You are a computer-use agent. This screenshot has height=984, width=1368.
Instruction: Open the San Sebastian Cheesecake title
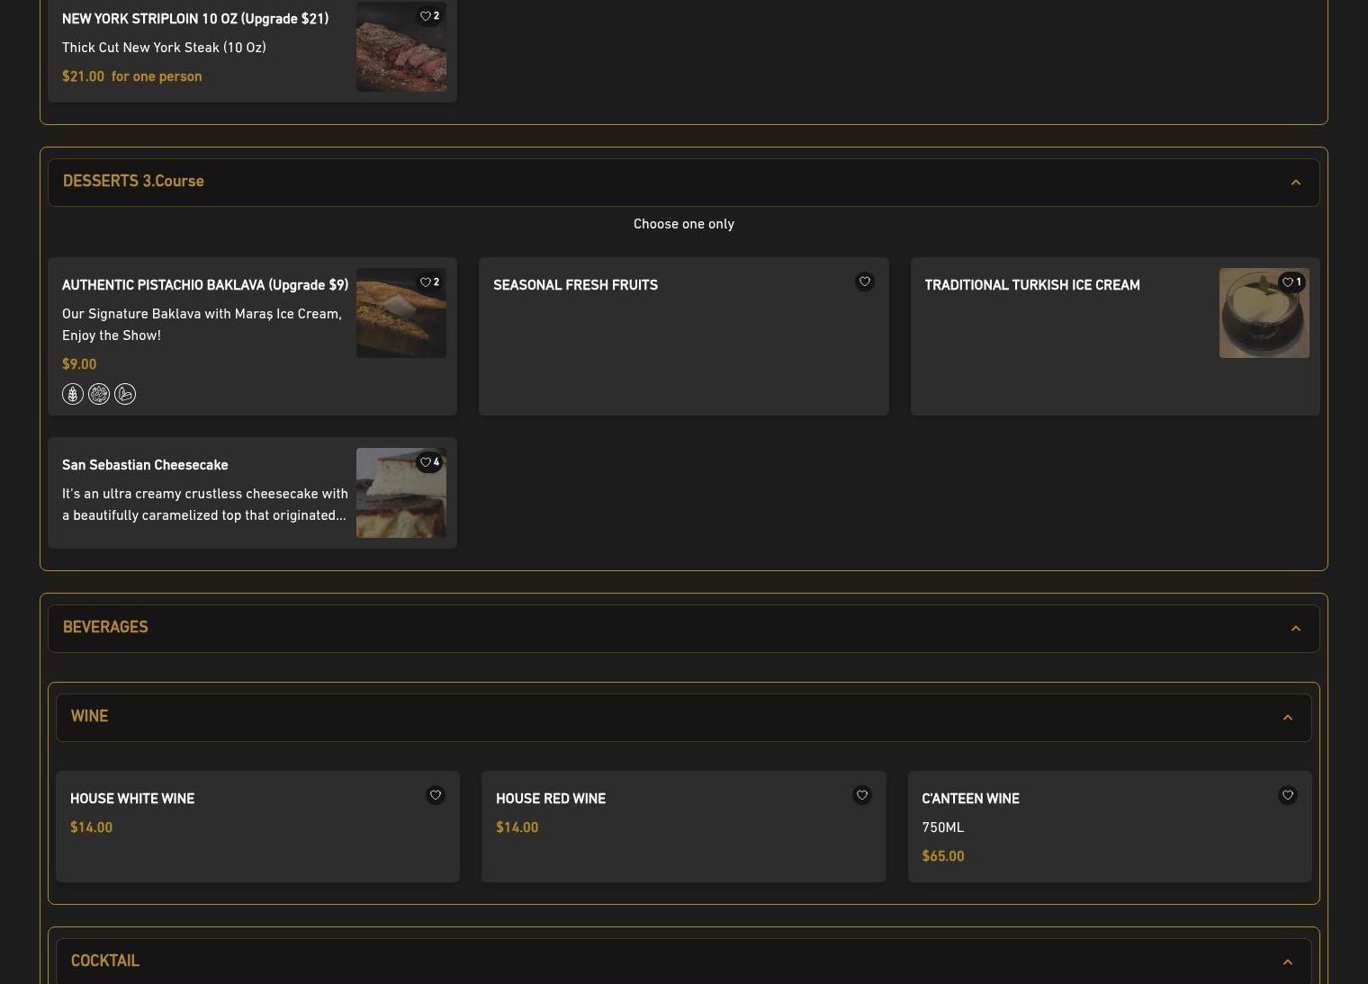145,465
